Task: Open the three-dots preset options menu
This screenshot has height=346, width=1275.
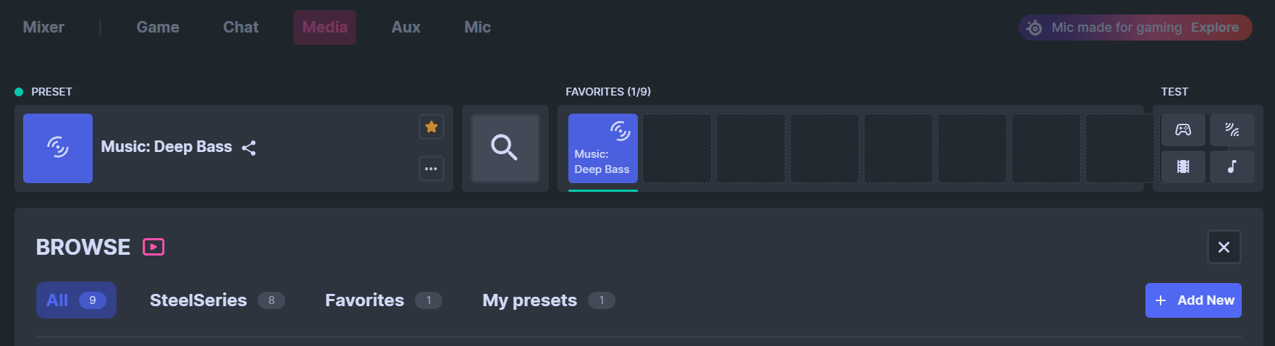Action: 432,169
